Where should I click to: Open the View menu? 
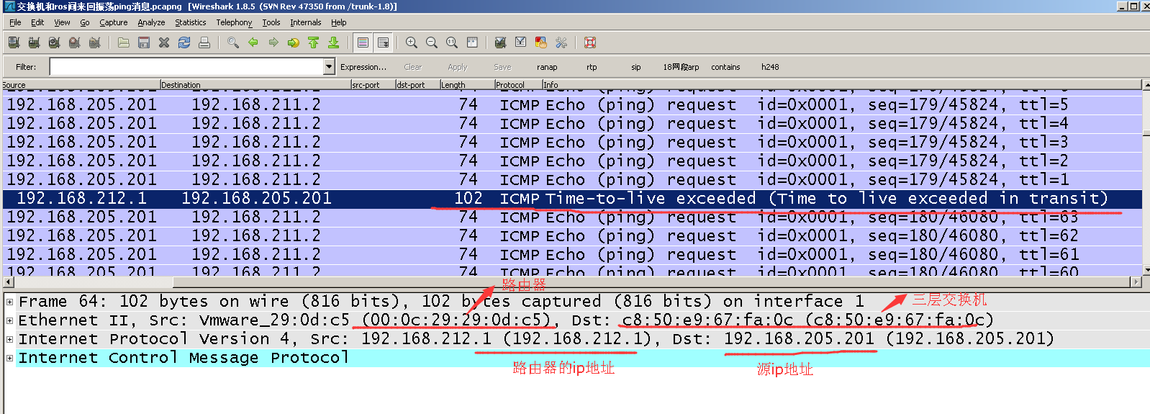62,22
